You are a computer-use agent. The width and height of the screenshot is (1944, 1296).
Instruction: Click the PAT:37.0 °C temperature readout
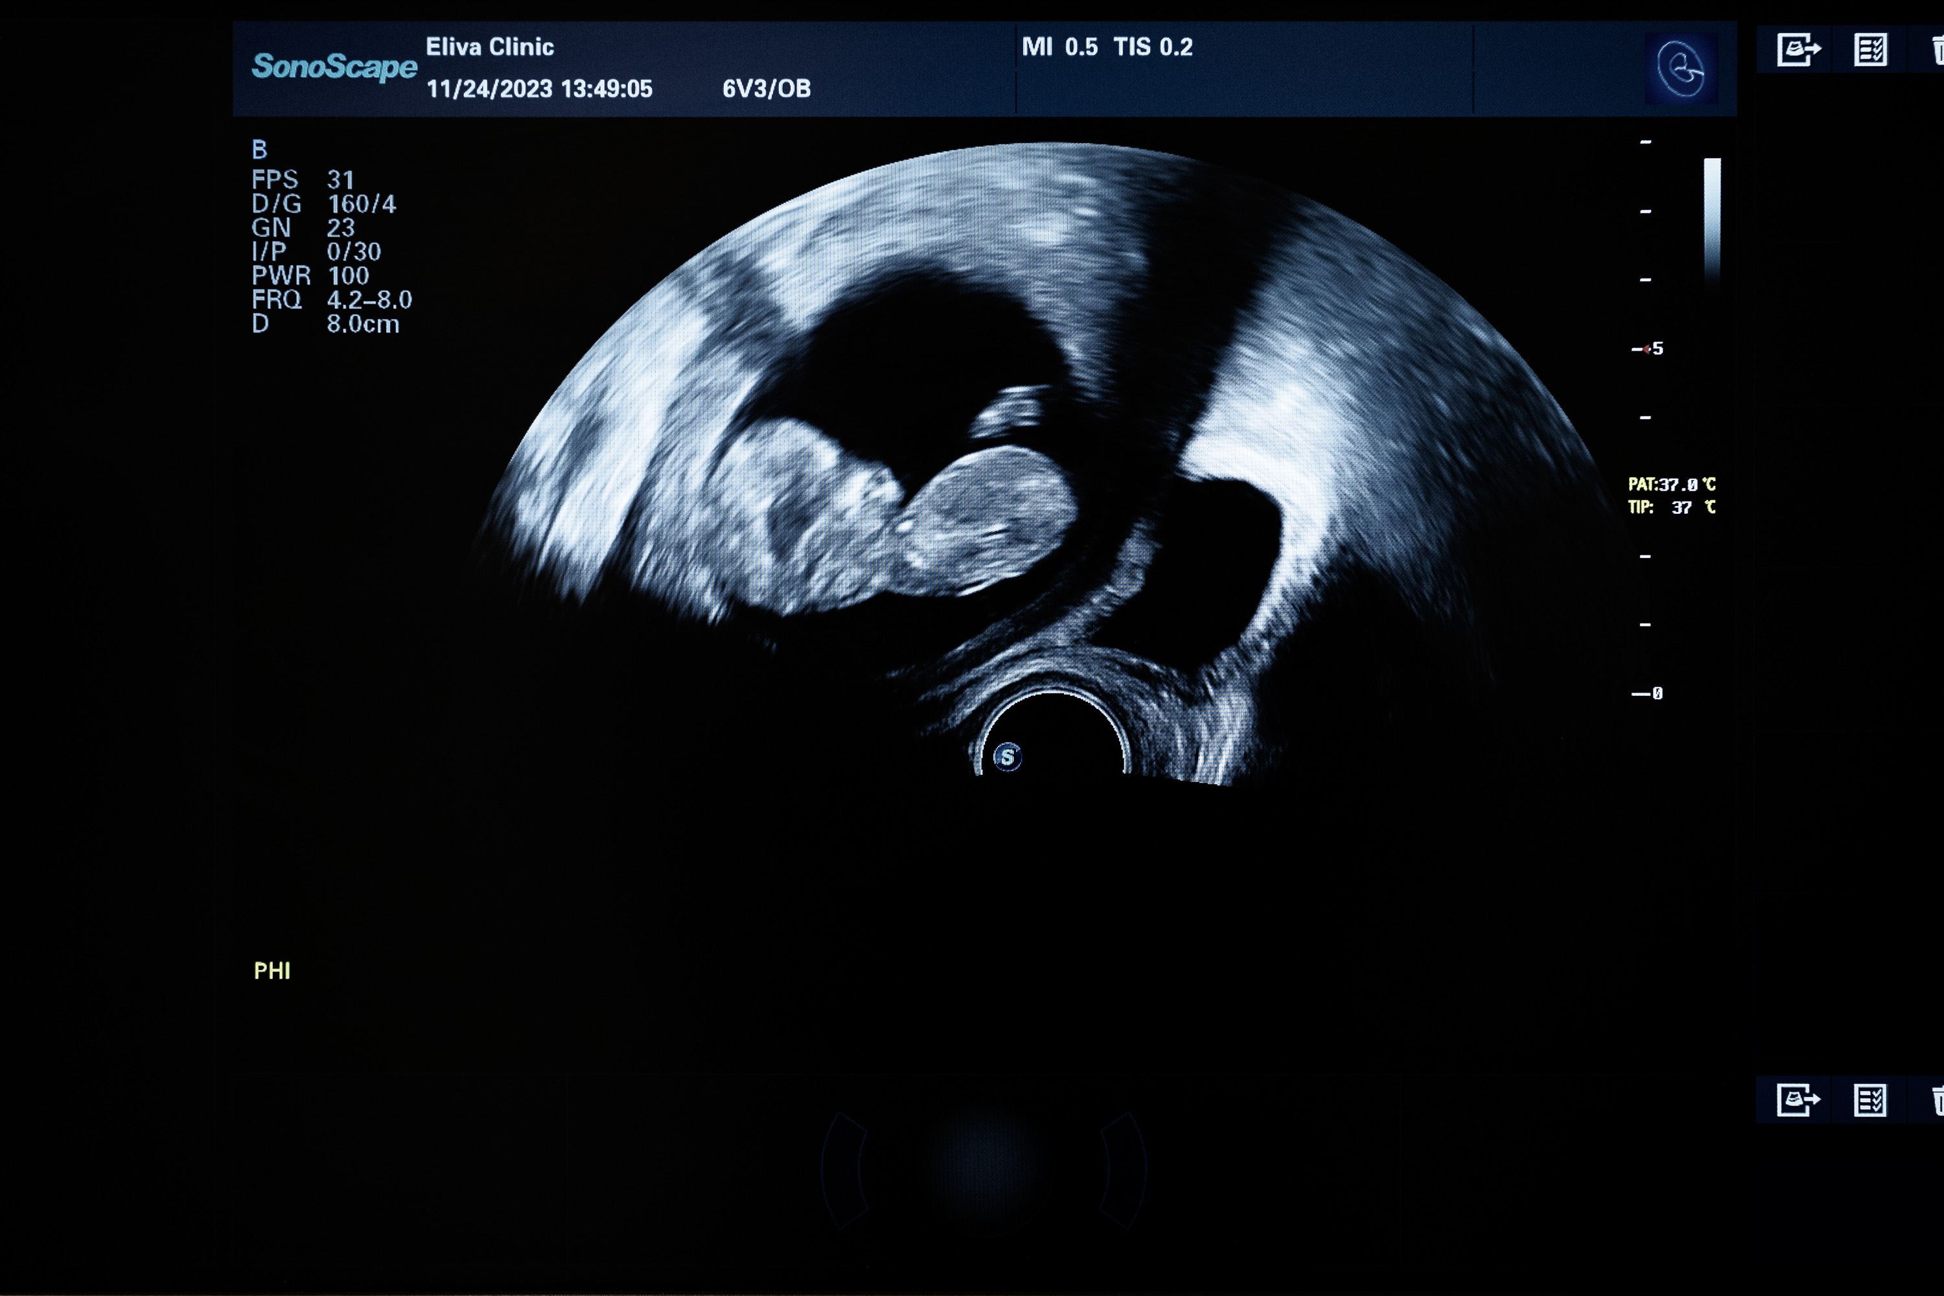coord(1672,484)
